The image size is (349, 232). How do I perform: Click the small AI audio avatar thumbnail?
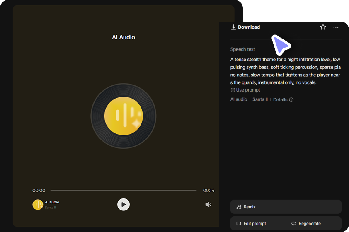click(38, 205)
